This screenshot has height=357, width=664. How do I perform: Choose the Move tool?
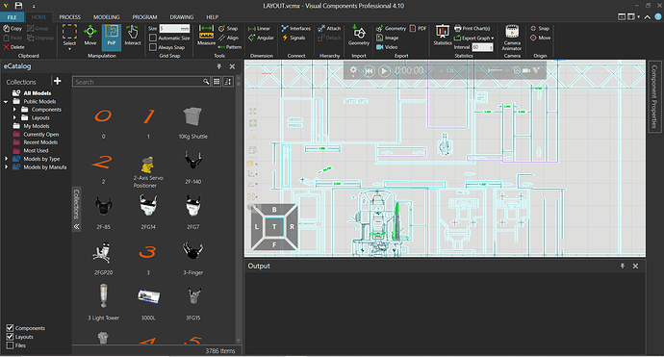click(x=90, y=35)
